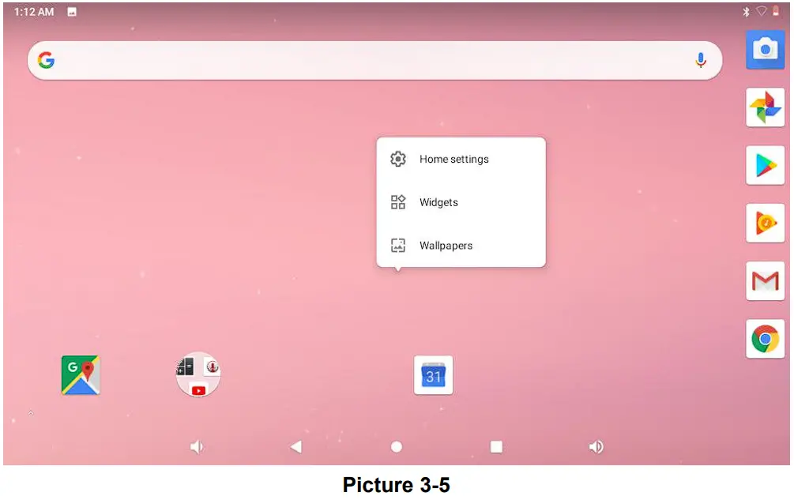Tap the Google G logo
794x500 pixels.
coord(46,60)
